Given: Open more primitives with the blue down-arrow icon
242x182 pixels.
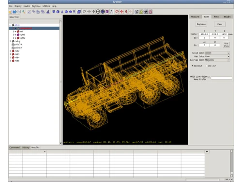Looking at the screenshot, I should pyautogui.click(x=74, y=12).
